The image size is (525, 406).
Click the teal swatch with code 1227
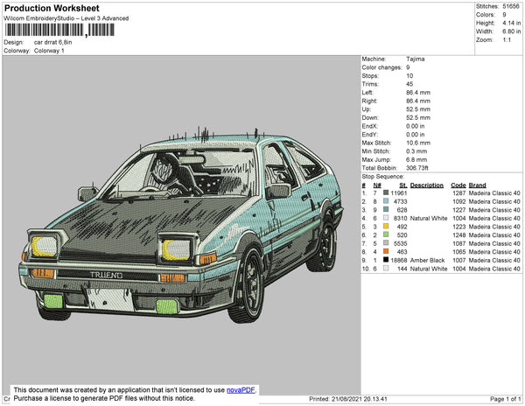point(386,209)
